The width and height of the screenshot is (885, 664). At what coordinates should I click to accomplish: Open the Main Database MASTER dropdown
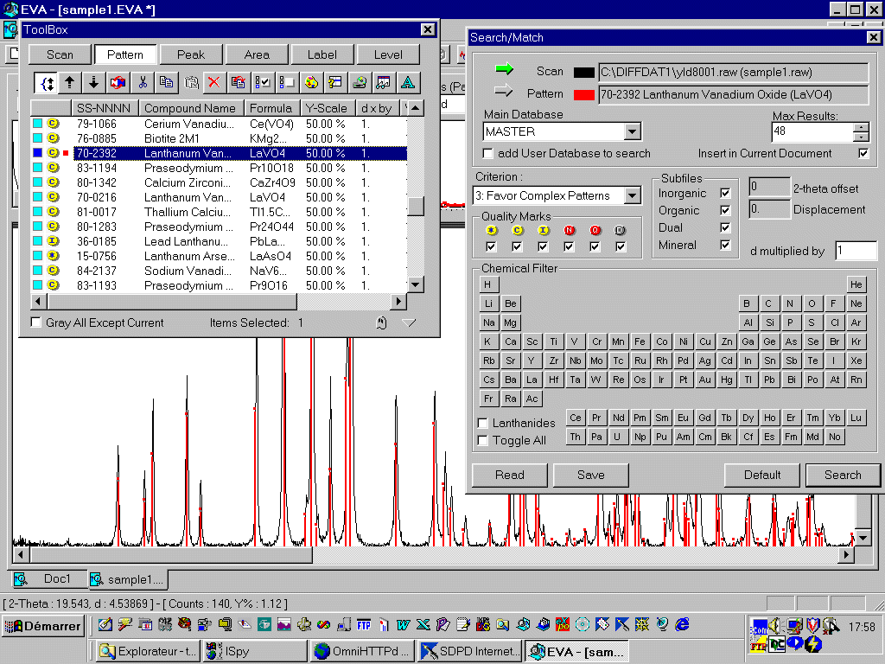[x=633, y=131]
